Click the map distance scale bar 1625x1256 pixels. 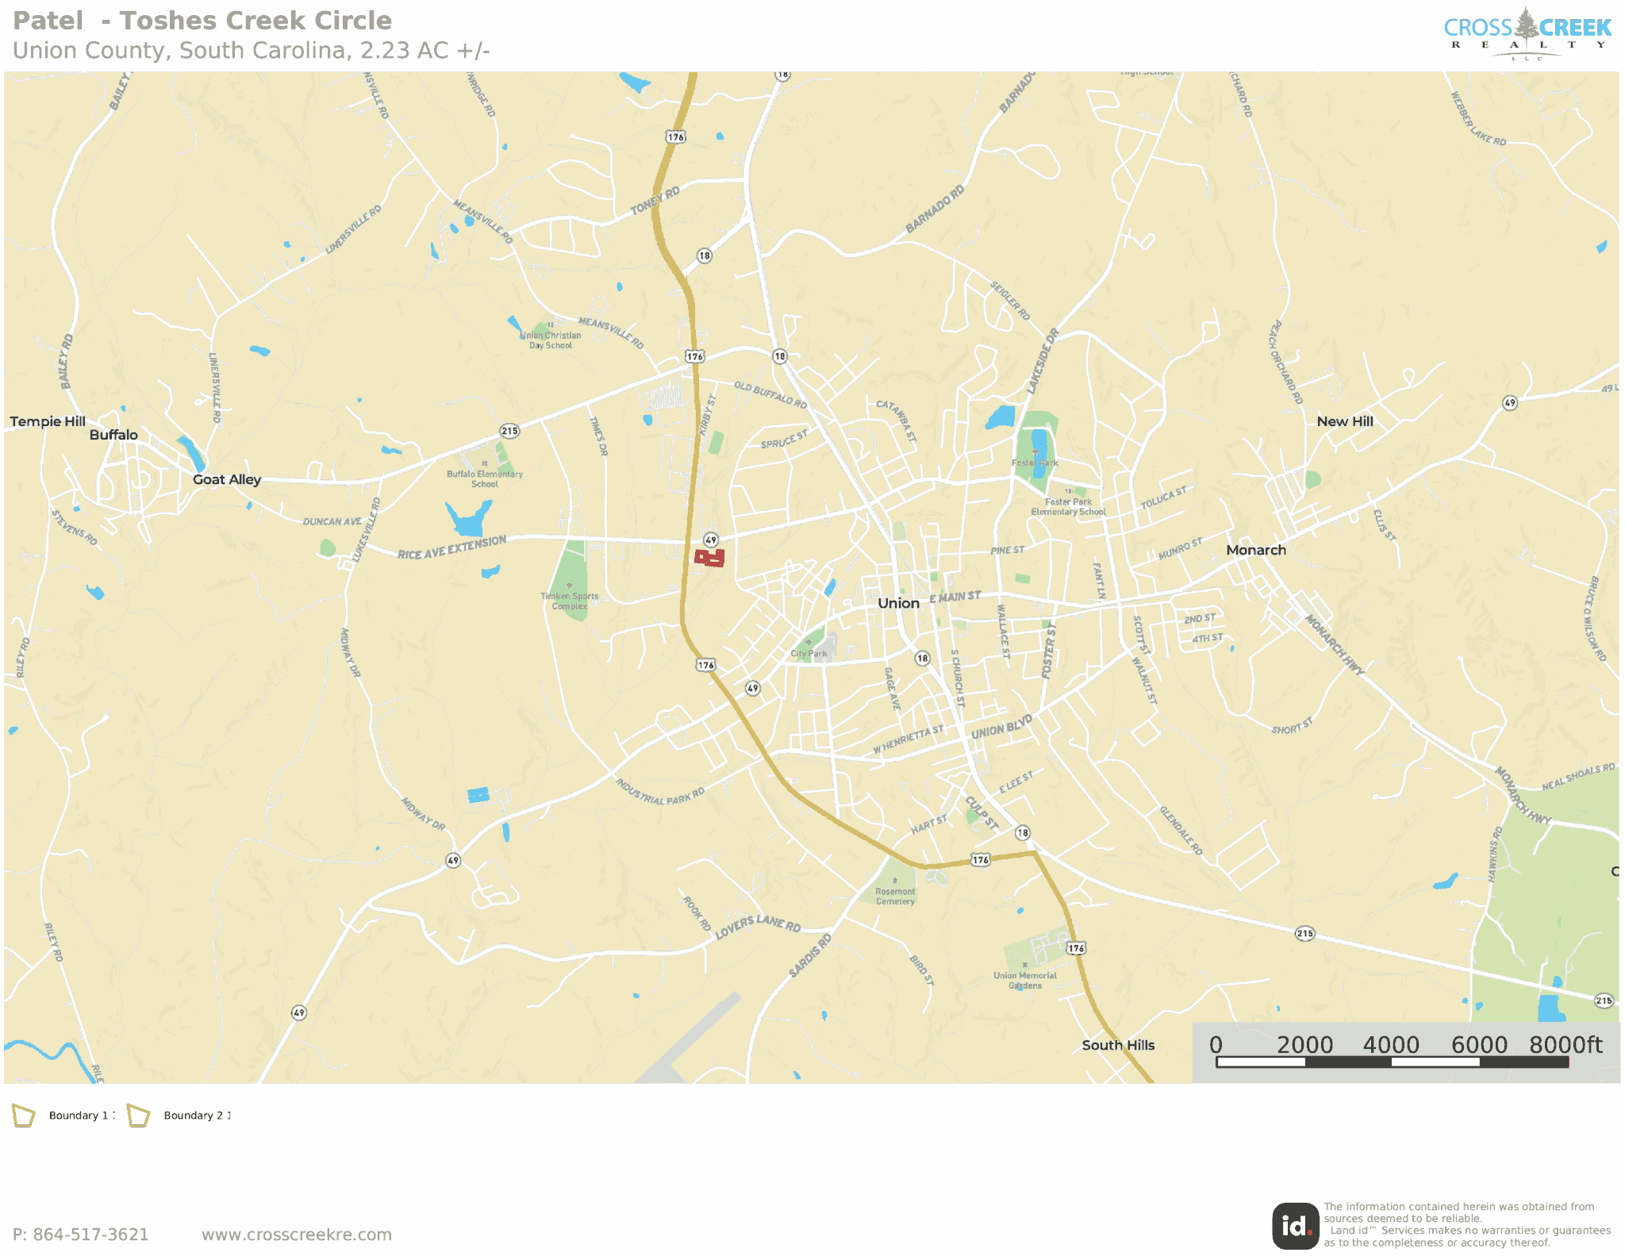tap(1392, 1062)
